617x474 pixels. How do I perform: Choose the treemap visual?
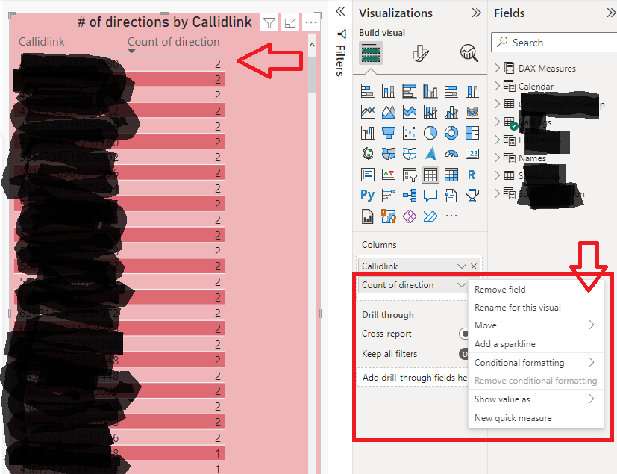[472, 133]
